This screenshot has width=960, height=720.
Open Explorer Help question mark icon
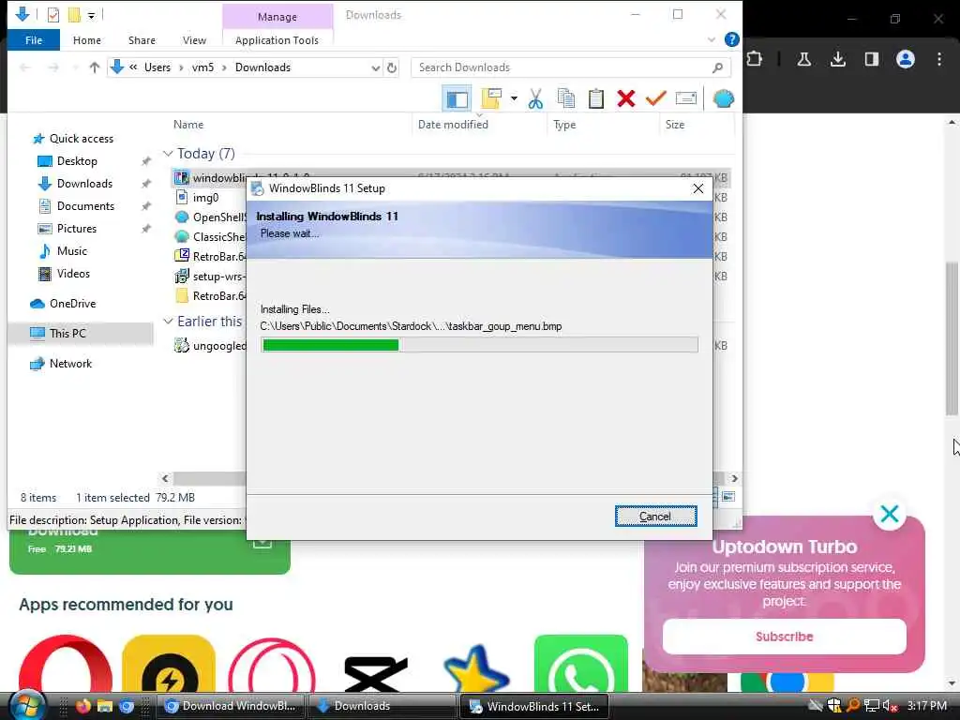point(731,39)
